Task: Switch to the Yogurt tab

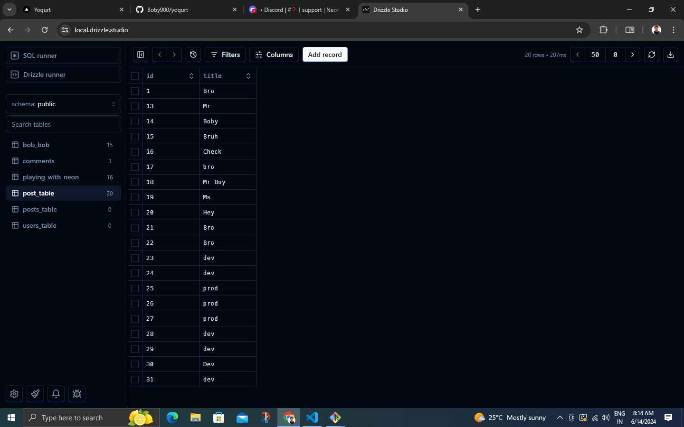Action: pyautogui.click(x=74, y=9)
